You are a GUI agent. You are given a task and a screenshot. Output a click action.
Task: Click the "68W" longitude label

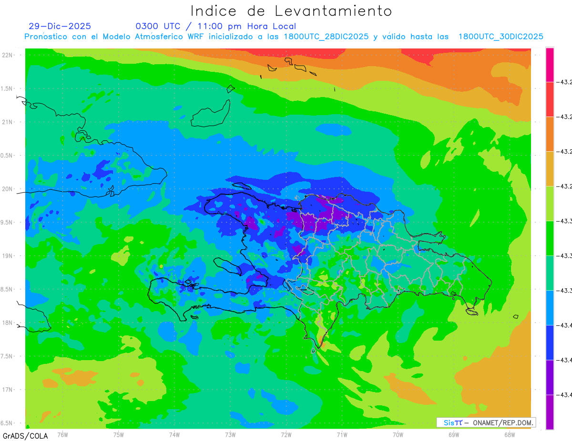(x=510, y=434)
